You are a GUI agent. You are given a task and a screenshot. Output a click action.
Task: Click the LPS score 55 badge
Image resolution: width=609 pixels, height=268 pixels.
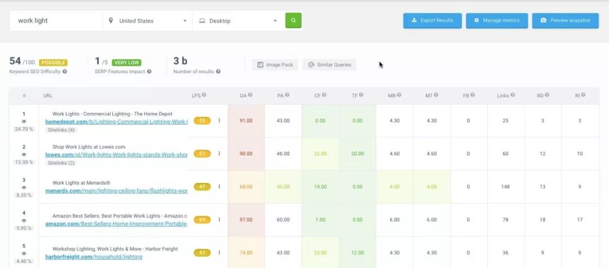pyautogui.click(x=202, y=120)
